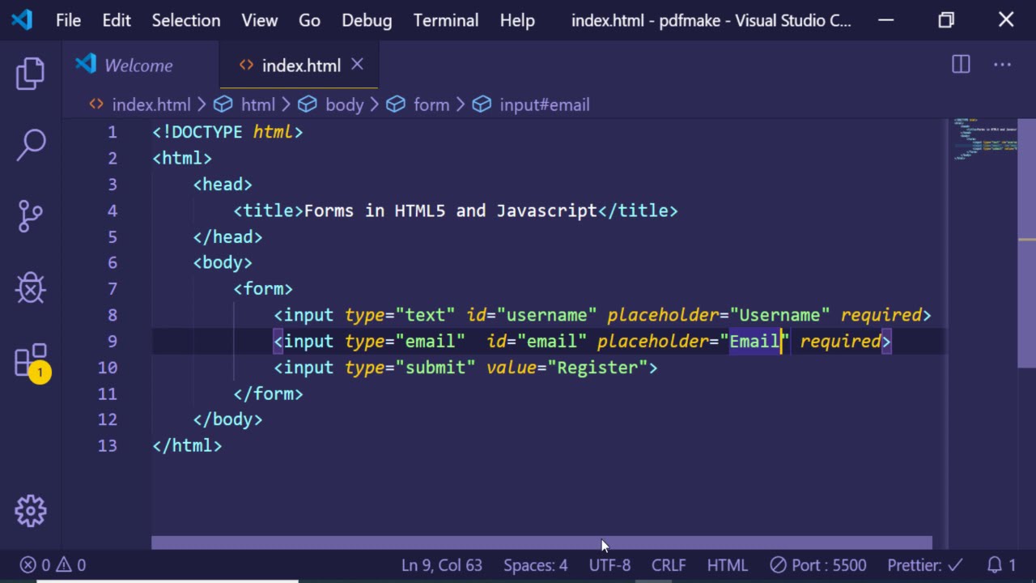Image resolution: width=1036 pixels, height=583 pixels.
Task: Click the Prettier status item
Action: (x=925, y=565)
